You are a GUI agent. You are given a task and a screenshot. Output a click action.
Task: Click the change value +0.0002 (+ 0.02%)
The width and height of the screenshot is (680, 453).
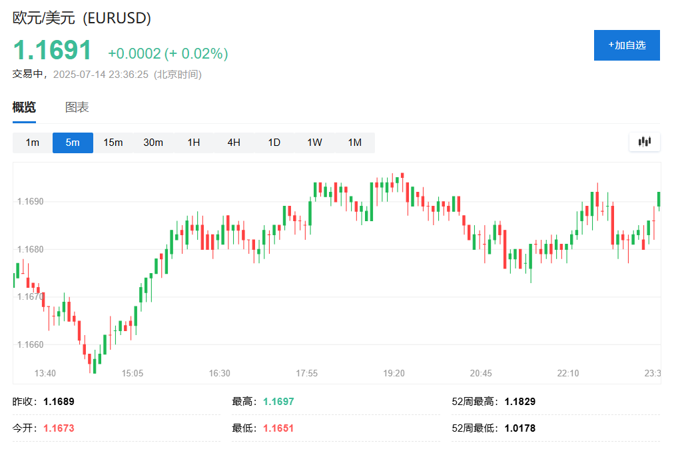tap(168, 53)
